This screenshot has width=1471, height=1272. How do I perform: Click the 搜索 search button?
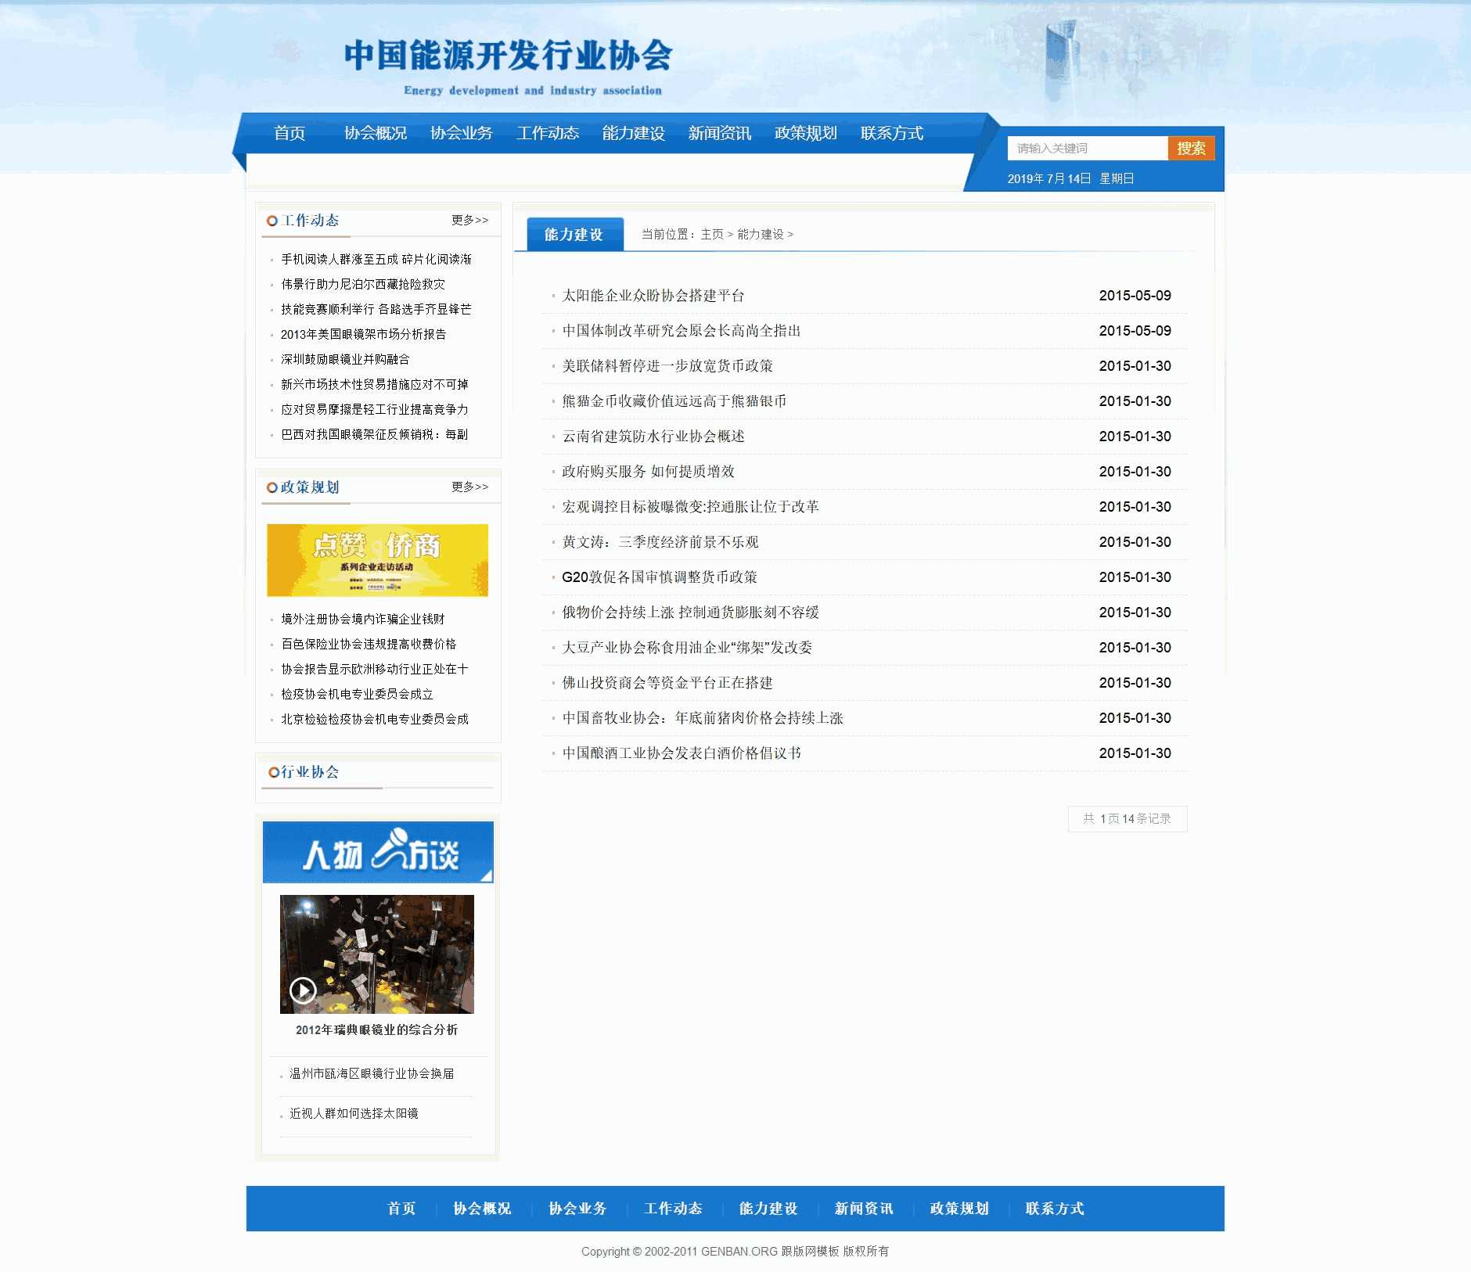pos(1192,147)
